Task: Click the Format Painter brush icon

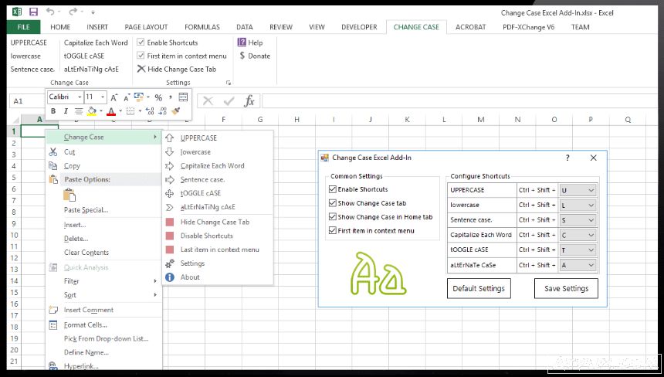Action: tap(176, 111)
